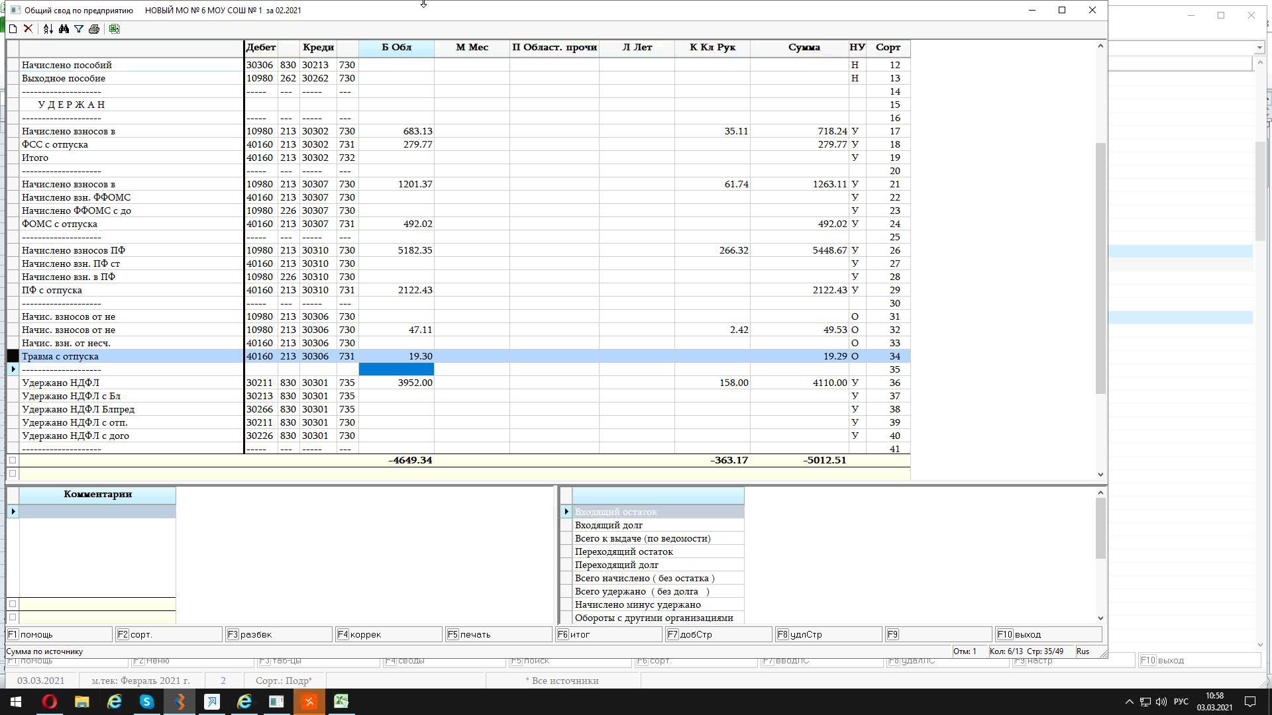Click Дебет column header
Screen dimensions: 1272x715
[261, 48]
